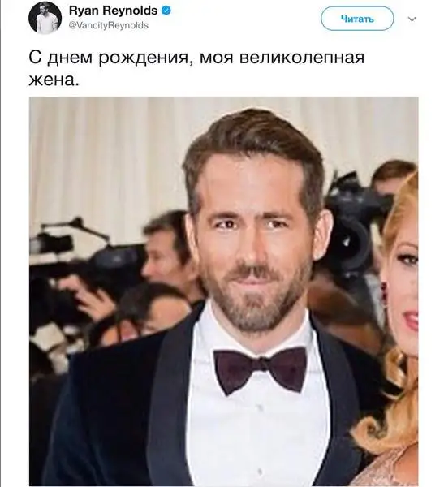Screen dimensions: 444x487
Task: Click the phrase "С днем рождения" in tweet
Action: pyautogui.click(x=109, y=58)
